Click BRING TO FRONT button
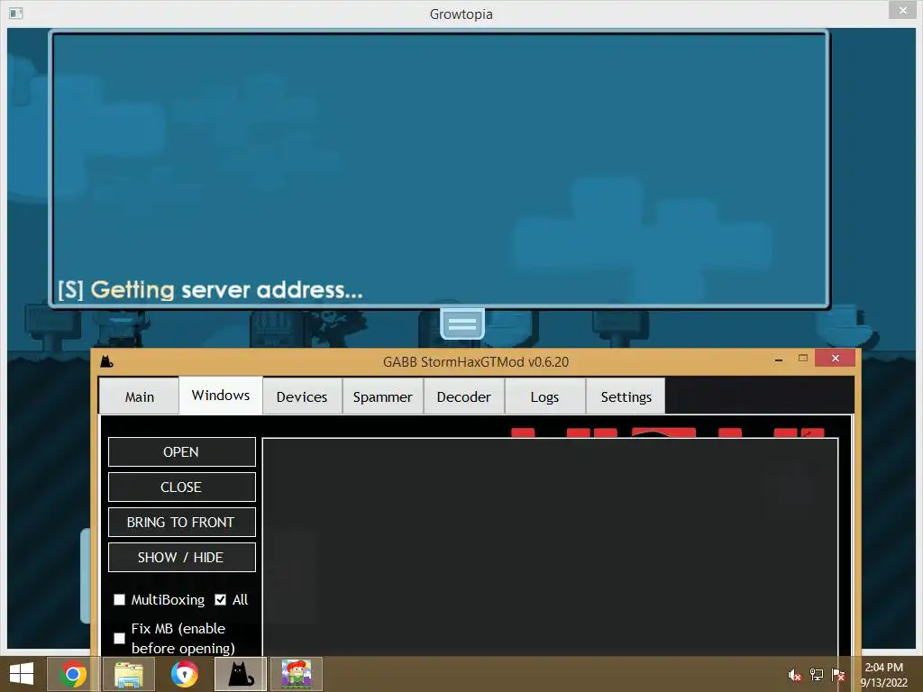This screenshot has height=692, width=923. [181, 522]
